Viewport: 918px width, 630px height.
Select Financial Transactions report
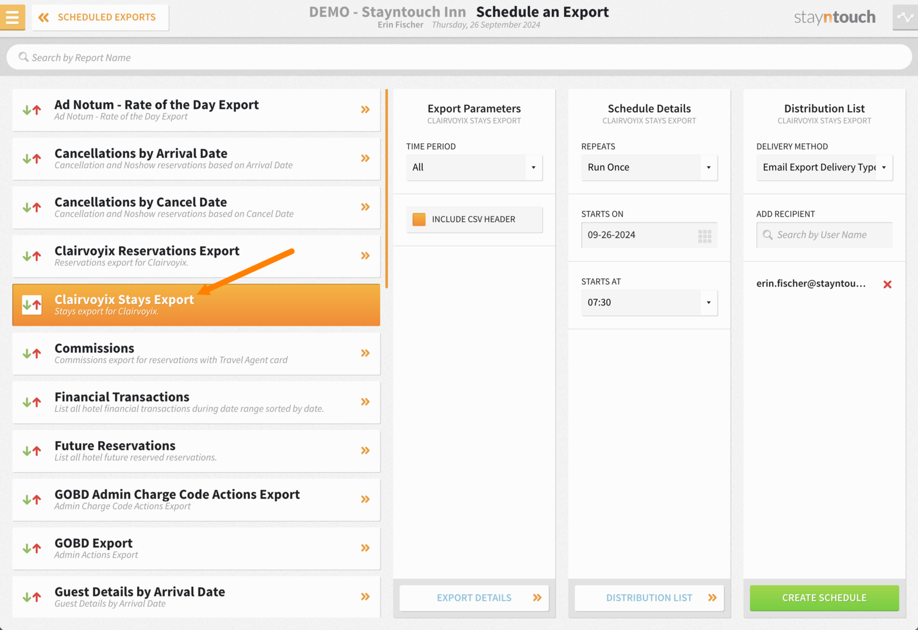(x=196, y=402)
